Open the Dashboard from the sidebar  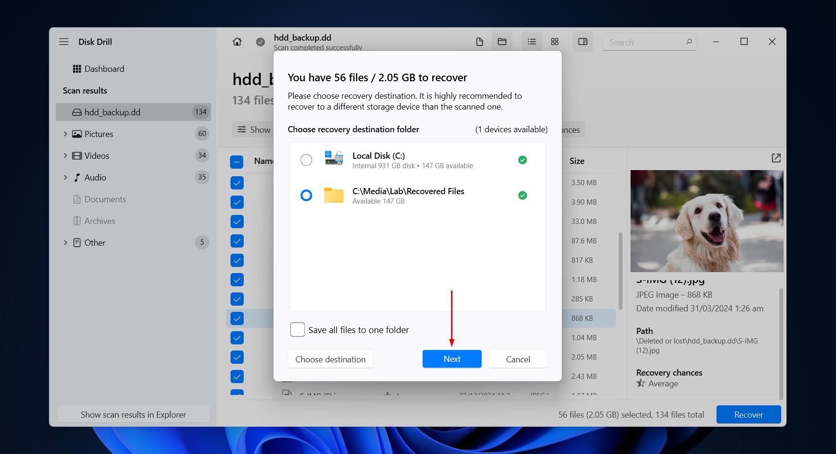click(104, 69)
